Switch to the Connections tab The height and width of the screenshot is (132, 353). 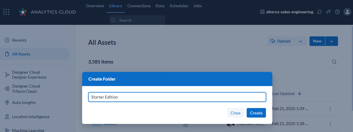(139, 6)
